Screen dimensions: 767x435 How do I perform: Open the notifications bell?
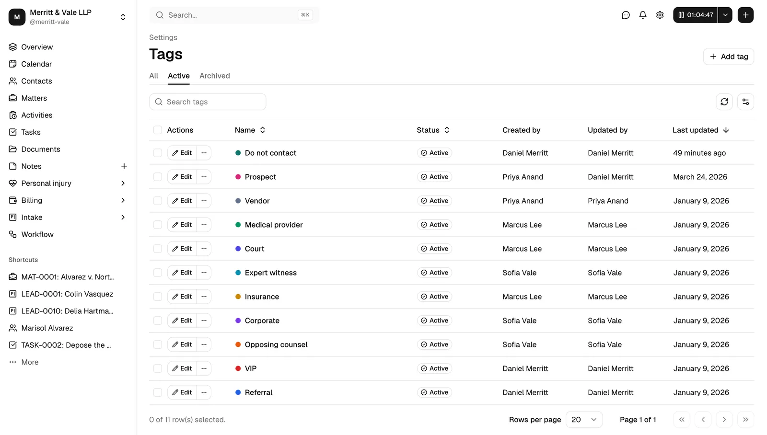coord(643,15)
